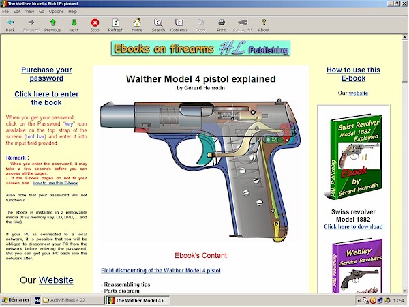This screenshot has height=307, width=409.
Task: Open the Contents panel icon
Action: click(x=179, y=25)
